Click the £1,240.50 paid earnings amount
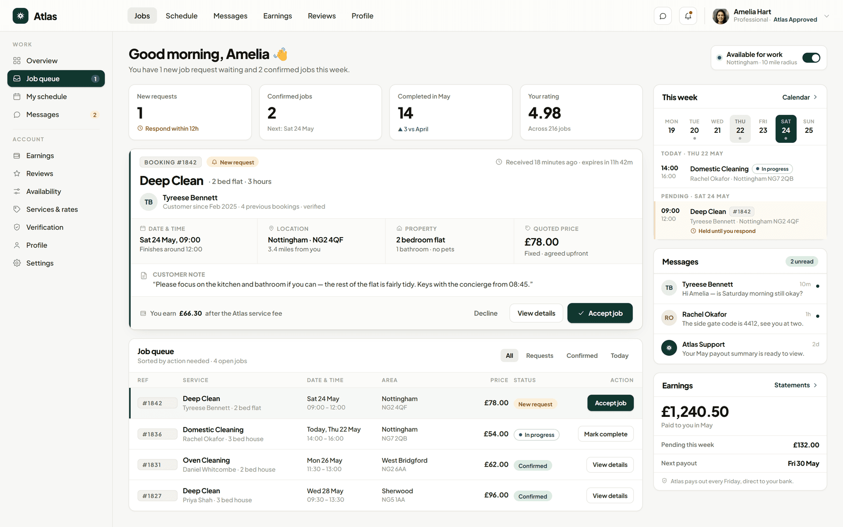Screen dimensions: 843x527 pyautogui.click(x=695, y=412)
